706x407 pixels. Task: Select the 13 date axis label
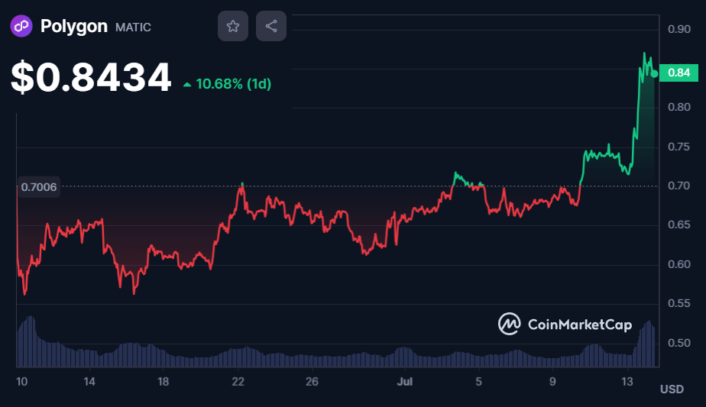(628, 380)
